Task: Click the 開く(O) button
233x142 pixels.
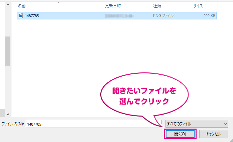Action: tap(180, 134)
